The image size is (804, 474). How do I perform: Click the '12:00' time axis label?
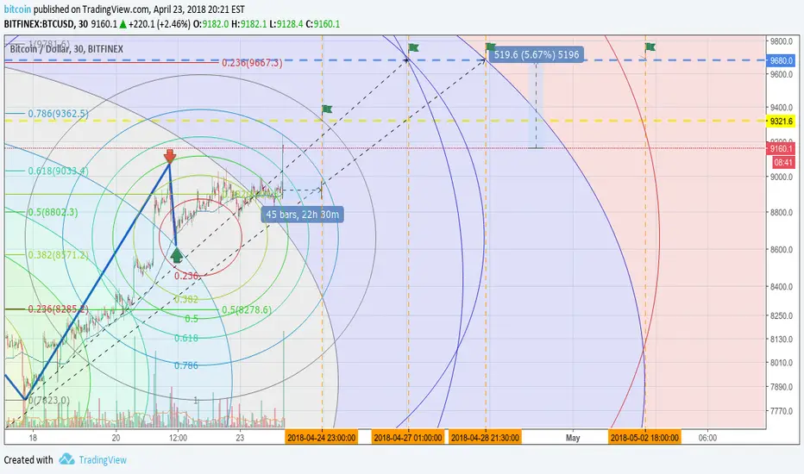(178, 438)
